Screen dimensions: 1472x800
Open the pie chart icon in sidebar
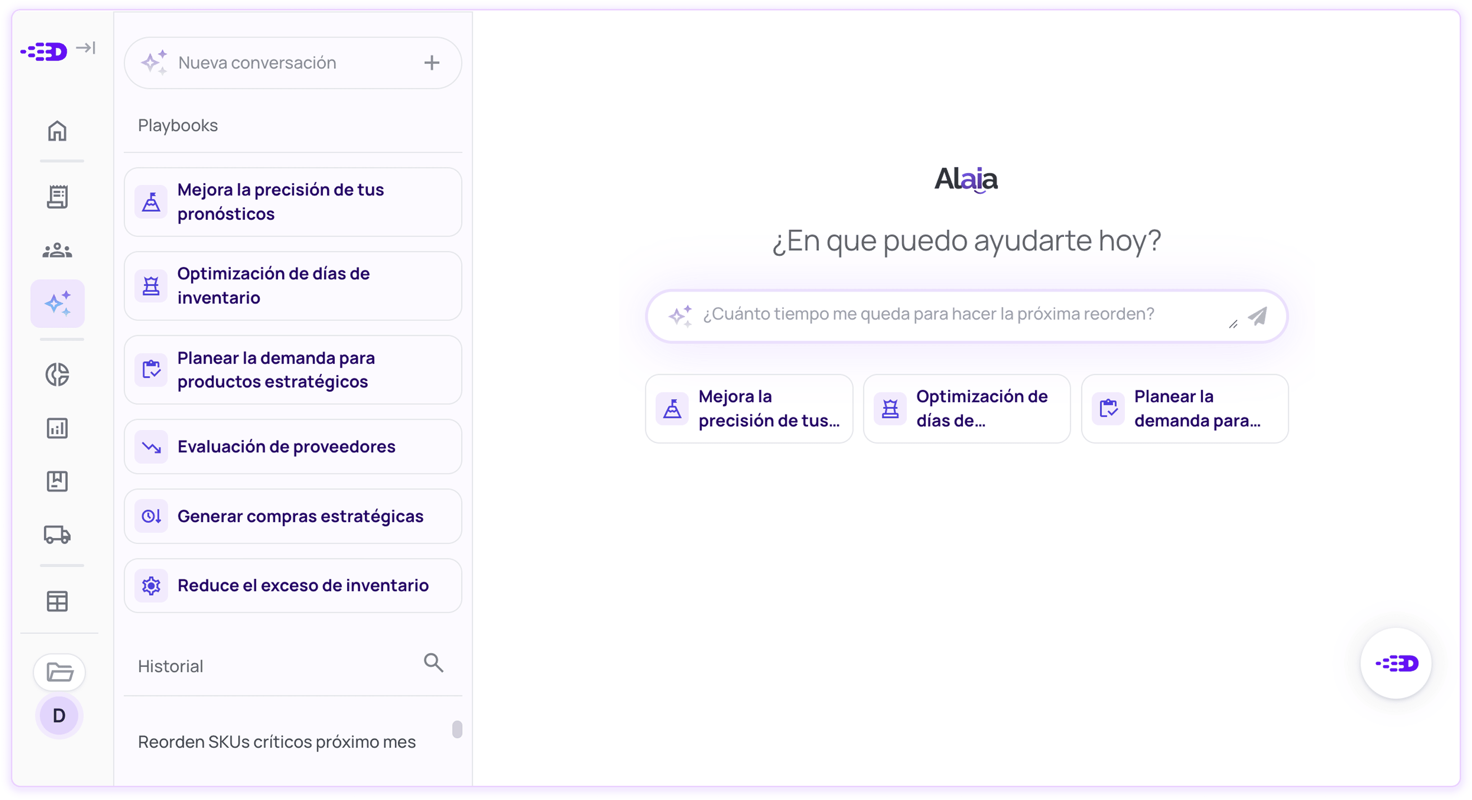[57, 374]
